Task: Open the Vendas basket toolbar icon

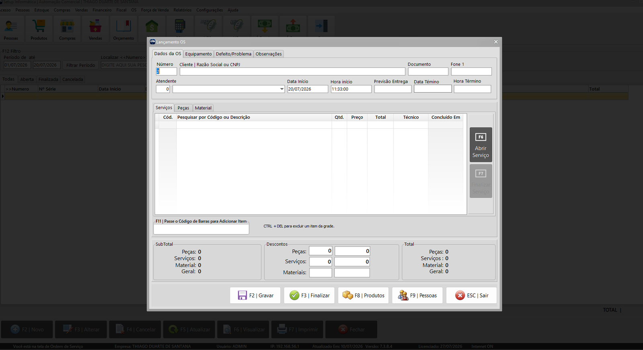Action: click(x=95, y=29)
